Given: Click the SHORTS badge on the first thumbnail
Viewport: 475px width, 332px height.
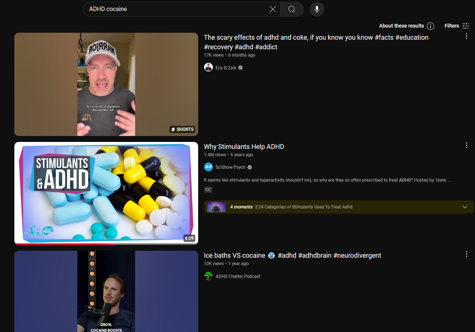Looking at the screenshot, I should [x=182, y=129].
